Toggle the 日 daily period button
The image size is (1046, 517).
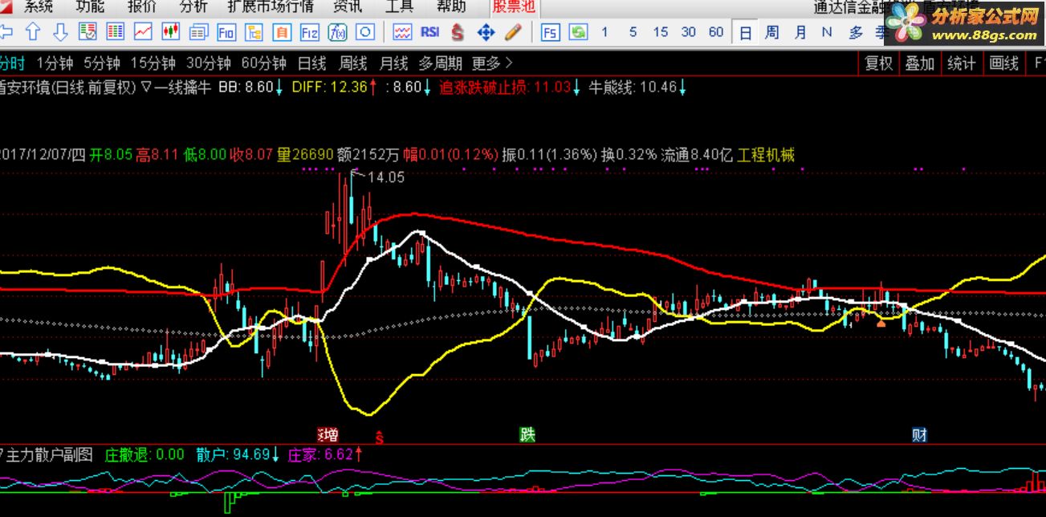746,33
